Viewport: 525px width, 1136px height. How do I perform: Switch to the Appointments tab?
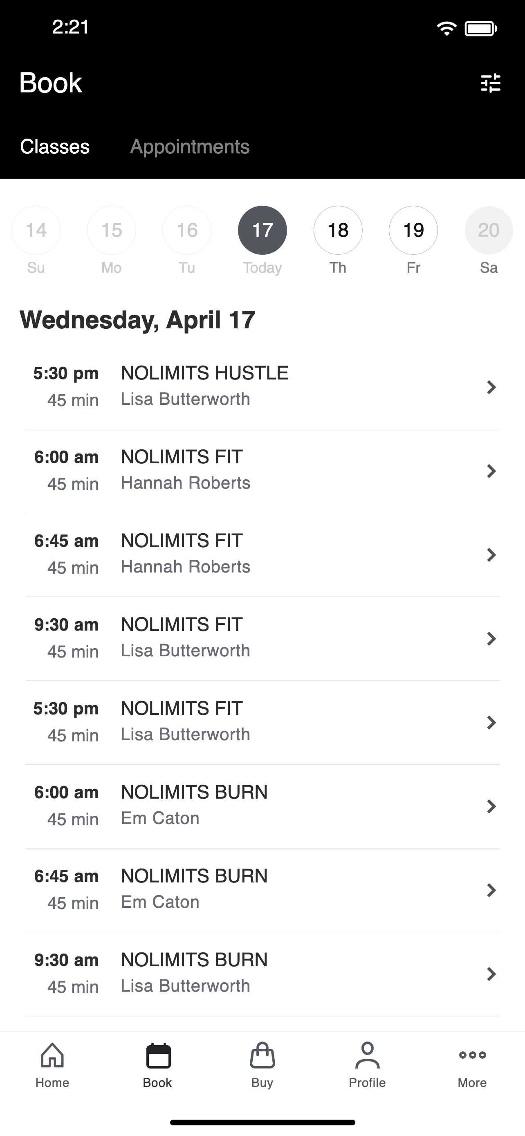pos(190,146)
